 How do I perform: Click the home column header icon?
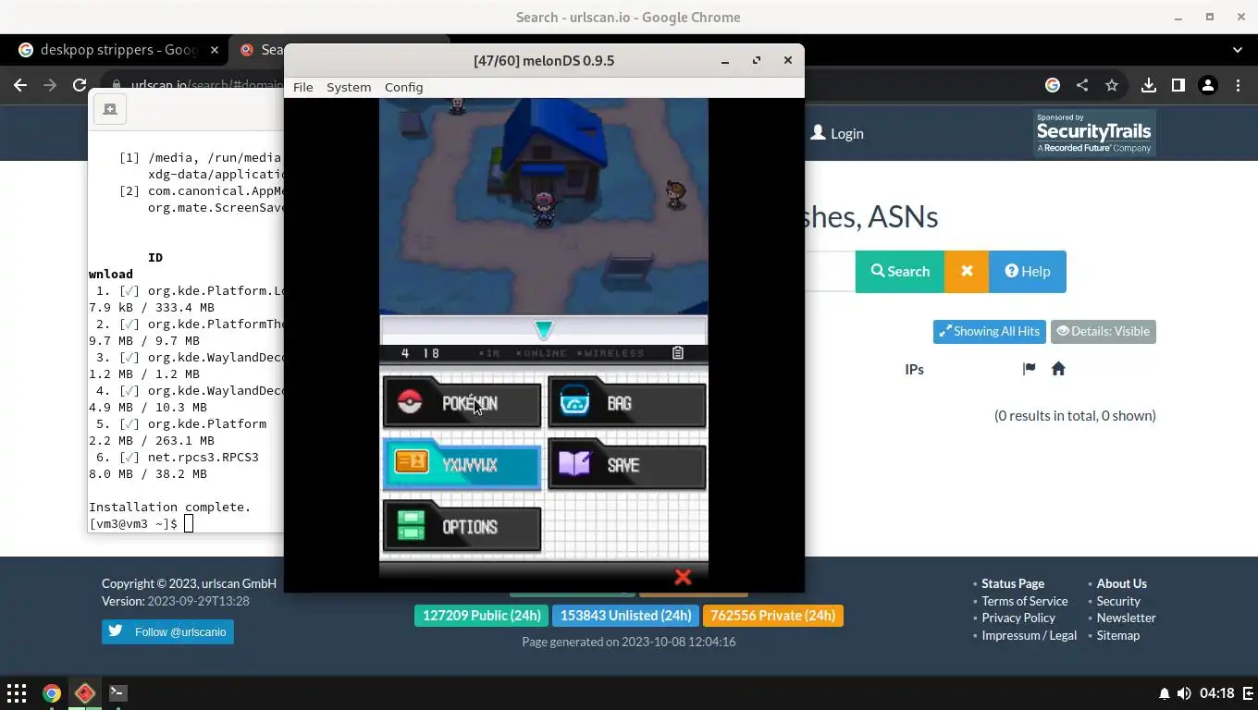click(1058, 369)
